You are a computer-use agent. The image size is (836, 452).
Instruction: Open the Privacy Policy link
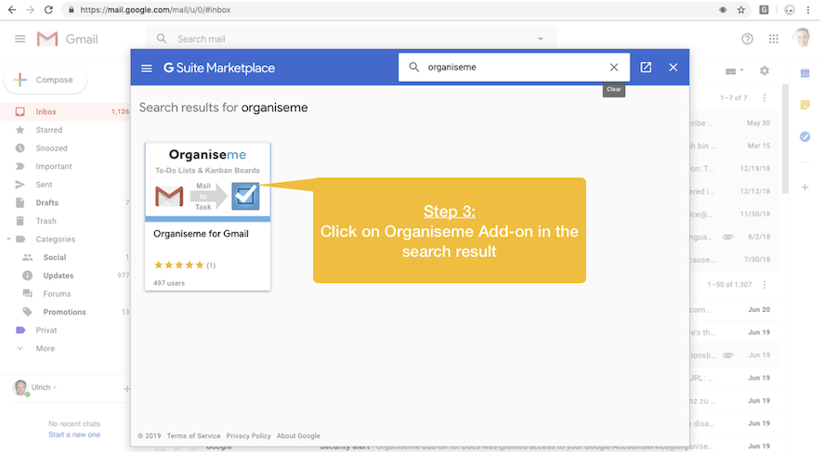click(248, 436)
